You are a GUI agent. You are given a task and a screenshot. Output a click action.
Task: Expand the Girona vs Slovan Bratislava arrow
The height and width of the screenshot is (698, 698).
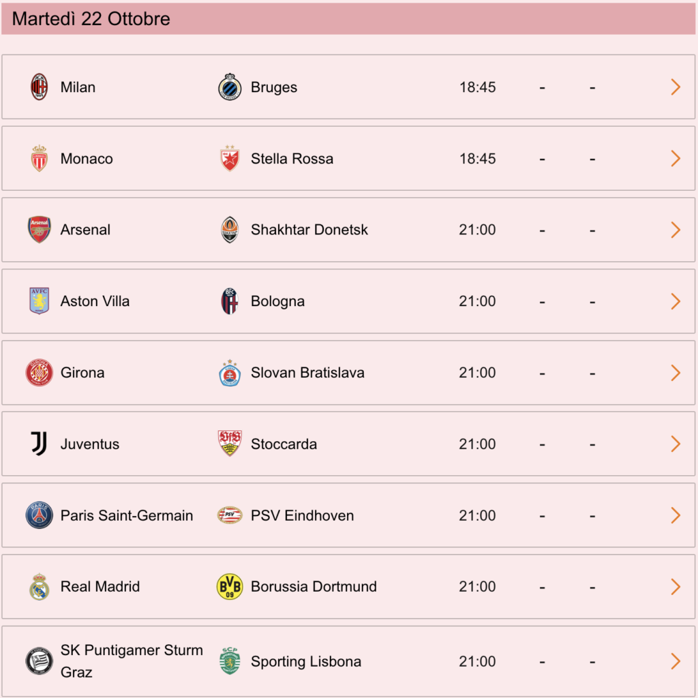point(676,373)
